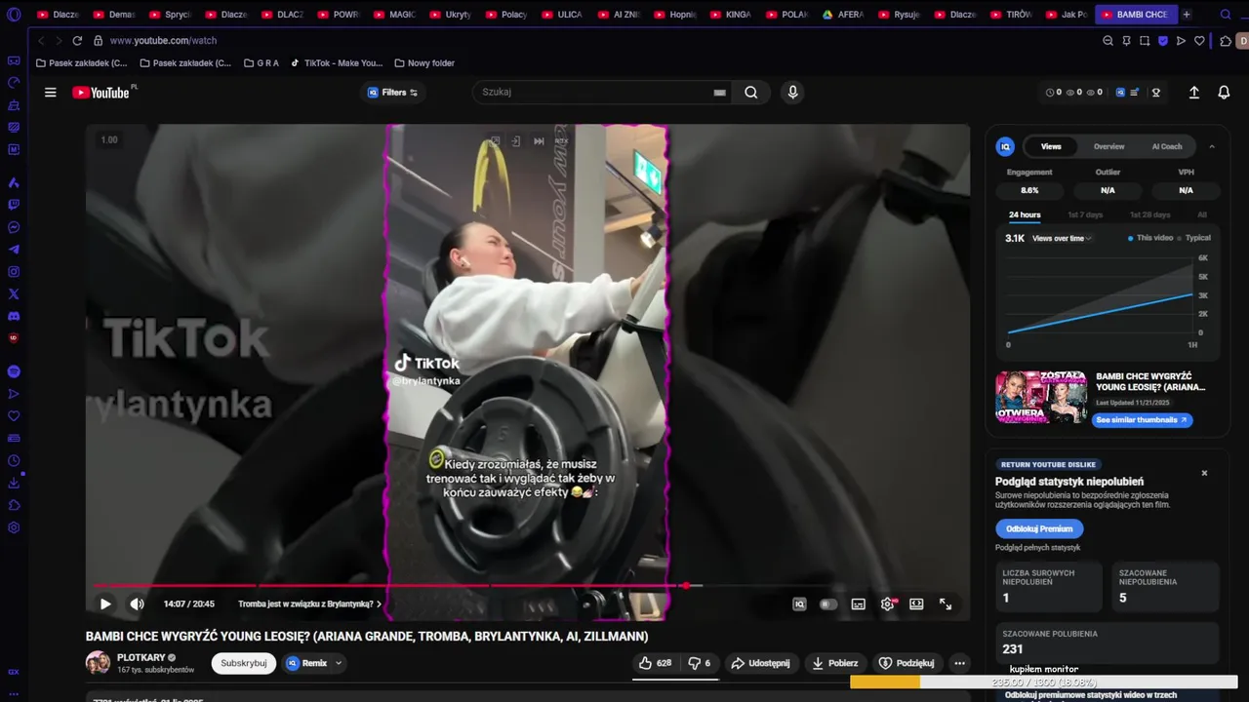Open the PLOTKARY channel name link
This screenshot has height=702, width=1249.
(x=141, y=657)
